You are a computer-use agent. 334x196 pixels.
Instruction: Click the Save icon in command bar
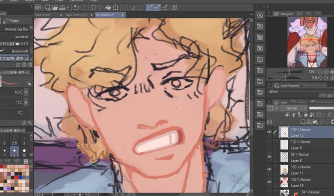pyautogui.click(x=62, y=8)
